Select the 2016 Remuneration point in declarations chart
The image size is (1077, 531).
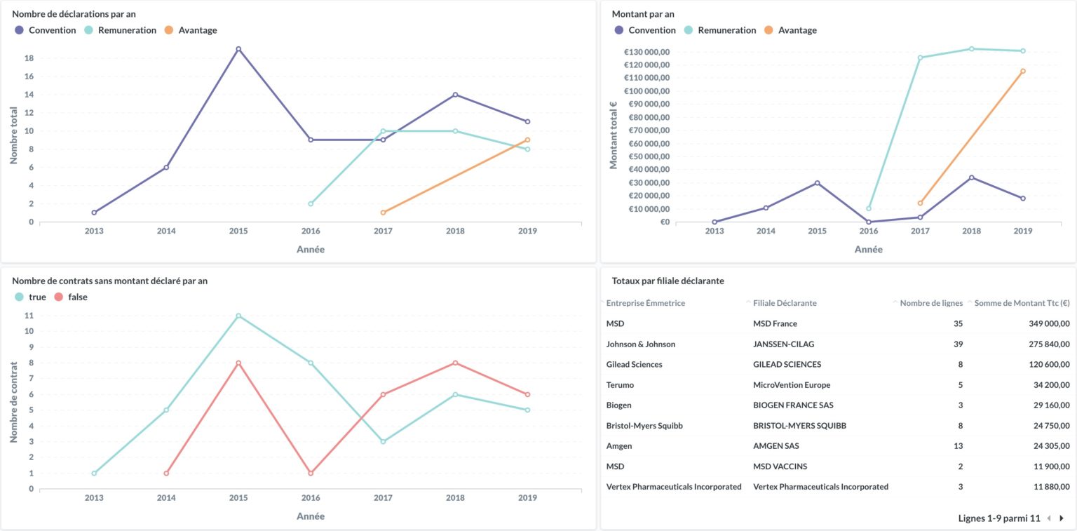[311, 203]
